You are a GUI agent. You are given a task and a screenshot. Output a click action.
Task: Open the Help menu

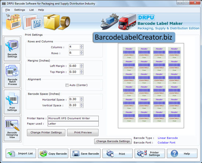point(41,10)
